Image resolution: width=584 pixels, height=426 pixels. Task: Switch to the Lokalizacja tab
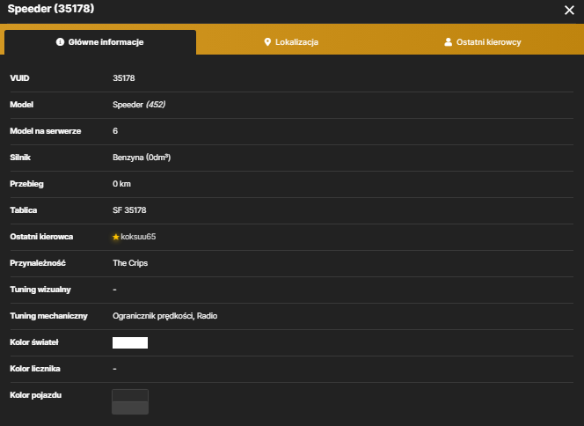(x=291, y=42)
